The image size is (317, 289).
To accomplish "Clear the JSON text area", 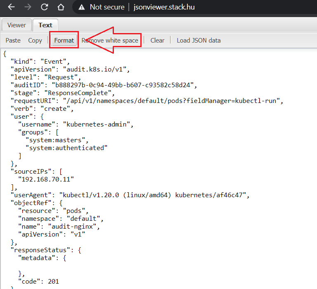I will 157,40.
